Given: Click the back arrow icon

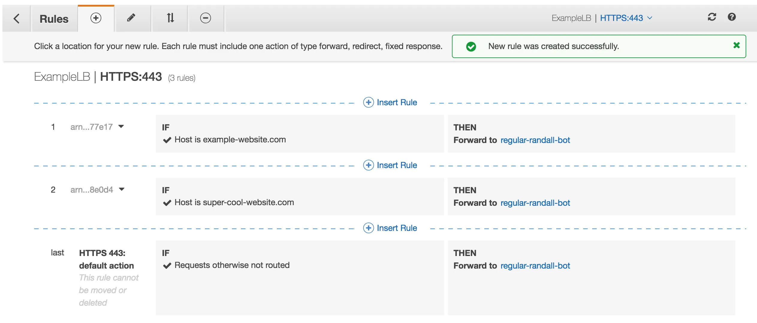Looking at the screenshot, I should (16, 19).
